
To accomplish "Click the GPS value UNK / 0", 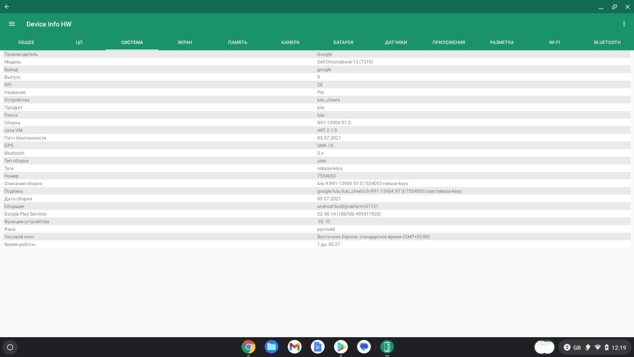I will tap(325, 145).
